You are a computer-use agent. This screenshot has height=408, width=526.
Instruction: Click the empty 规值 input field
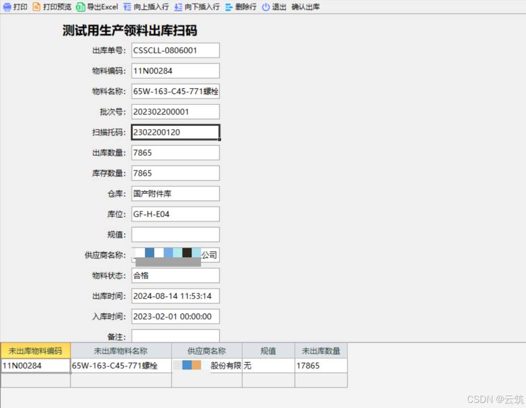pyautogui.click(x=175, y=234)
